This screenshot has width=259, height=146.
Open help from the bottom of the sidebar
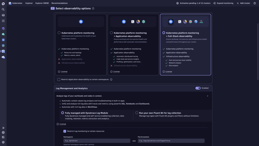pos(3,132)
